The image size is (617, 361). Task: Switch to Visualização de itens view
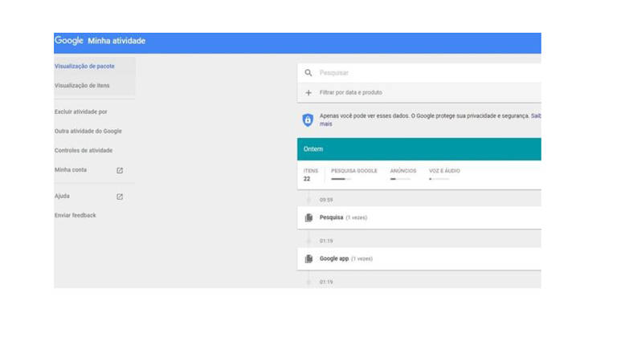[x=82, y=86]
